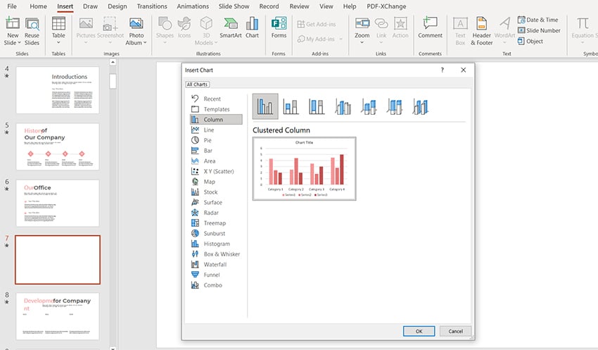Click OK to insert the chart
598x350 pixels.
point(419,331)
